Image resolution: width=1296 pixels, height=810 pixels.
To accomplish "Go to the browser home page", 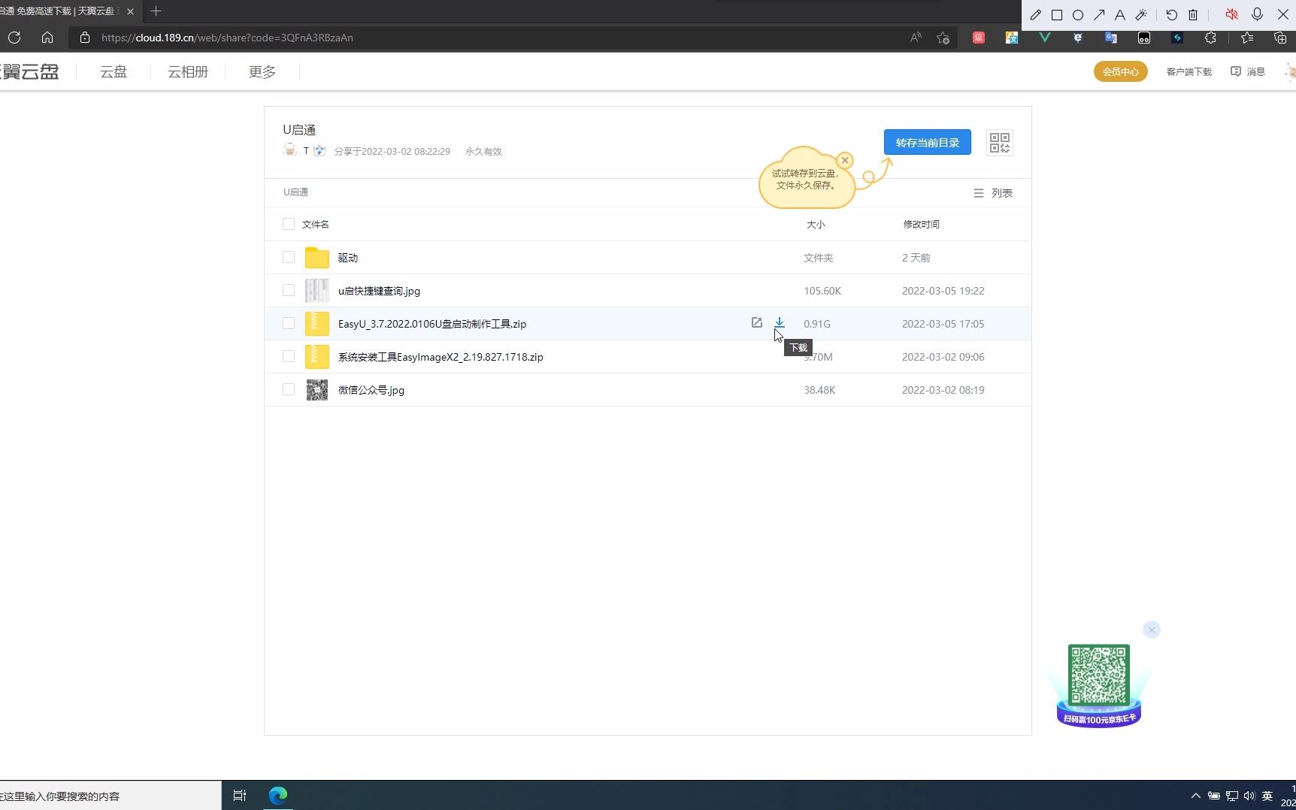I will pyautogui.click(x=47, y=38).
